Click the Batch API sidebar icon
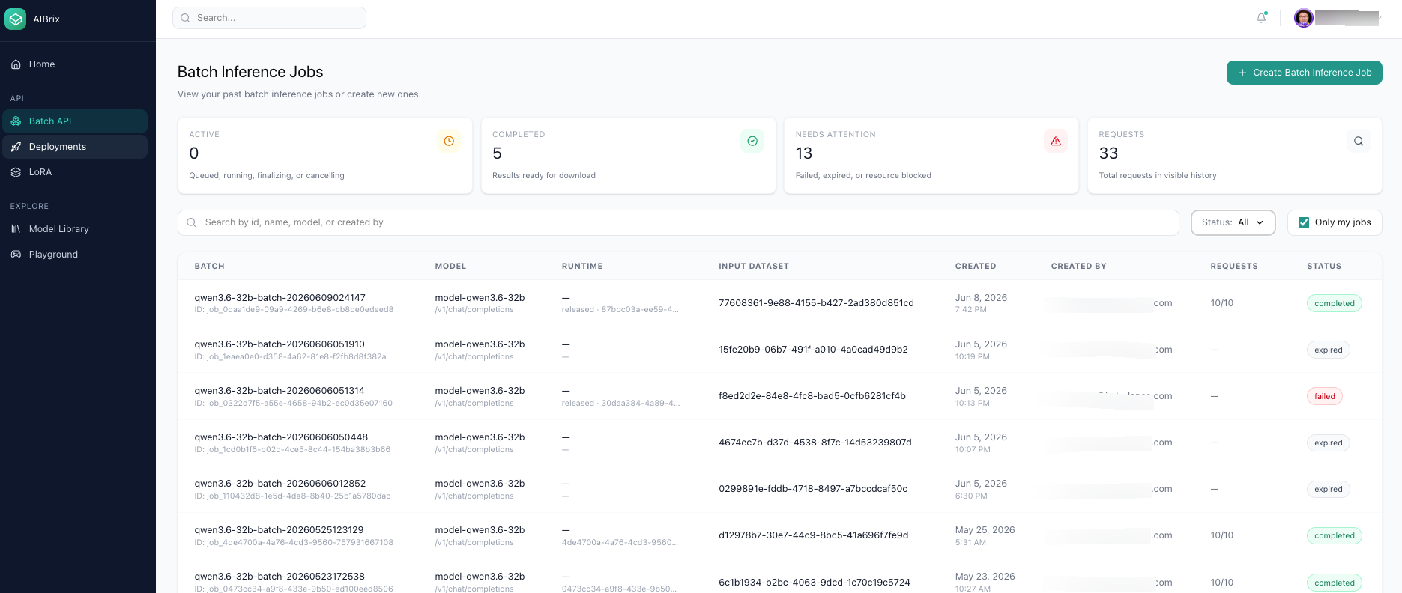1402x593 pixels. (16, 121)
